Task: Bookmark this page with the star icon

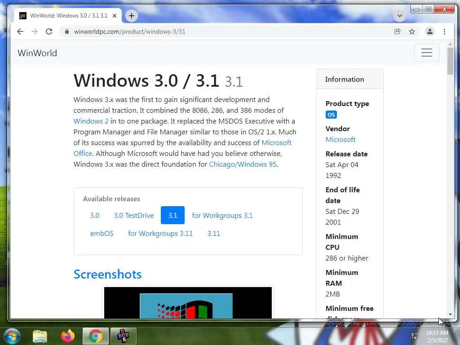Action: click(x=412, y=31)
